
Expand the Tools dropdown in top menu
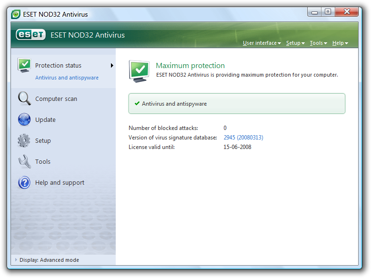(x=318, y=43)
